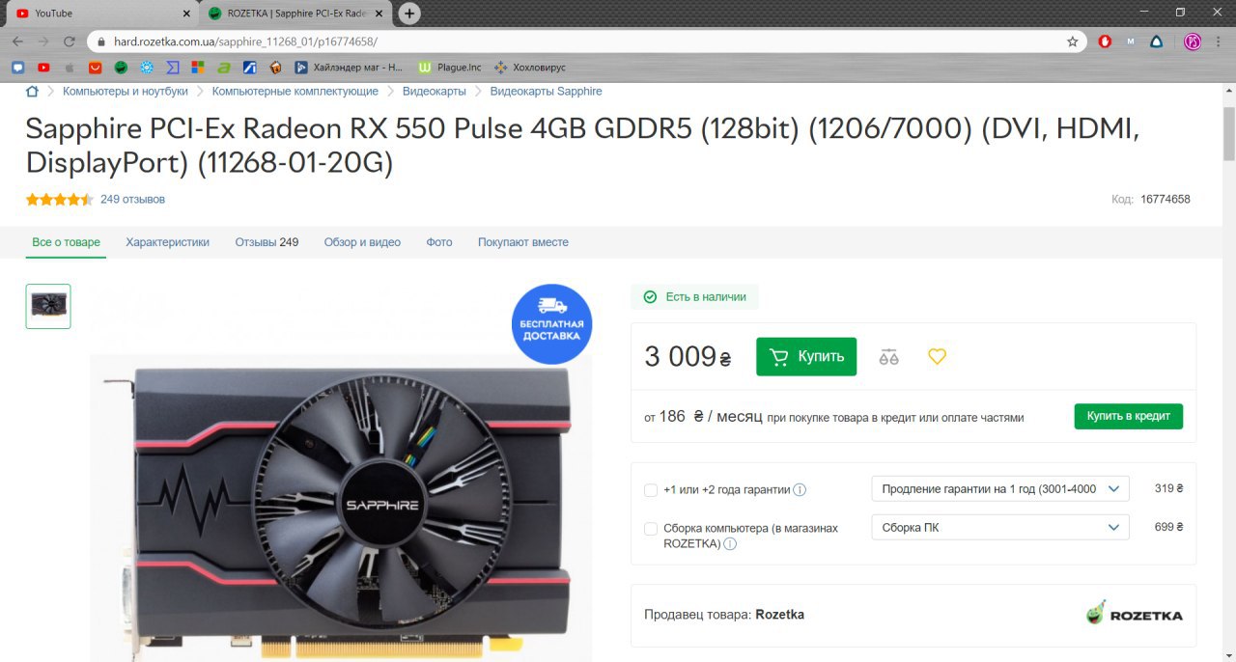Screen dimensions: 1236x662
Task: Open the first chat bubble bookmark
Action: pyautogui.click(x=17, y=68)
